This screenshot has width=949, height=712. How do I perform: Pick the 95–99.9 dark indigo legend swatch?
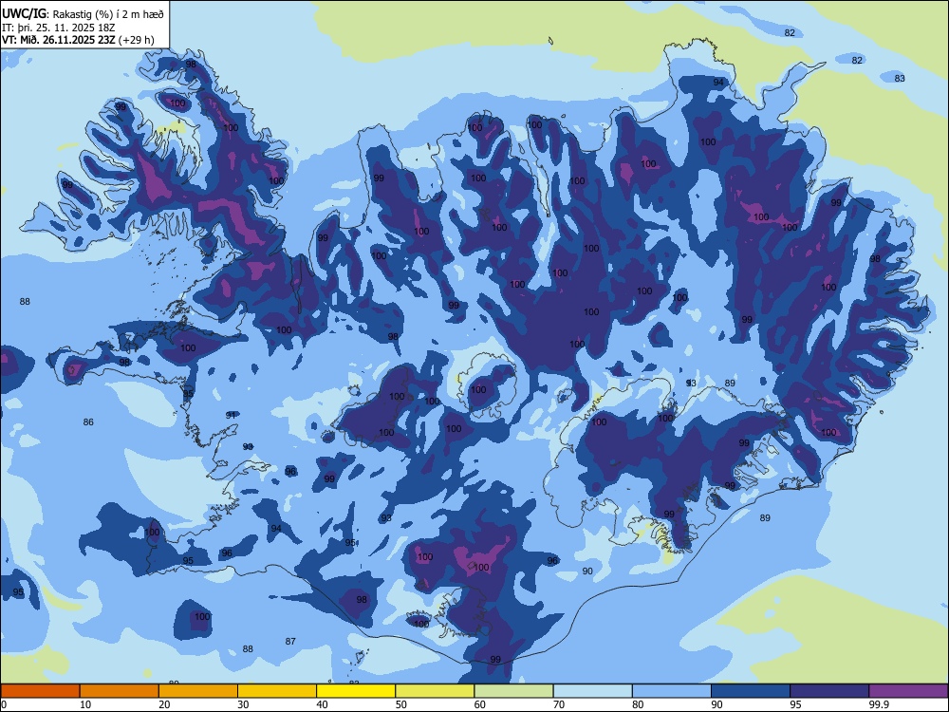[829, 691]
